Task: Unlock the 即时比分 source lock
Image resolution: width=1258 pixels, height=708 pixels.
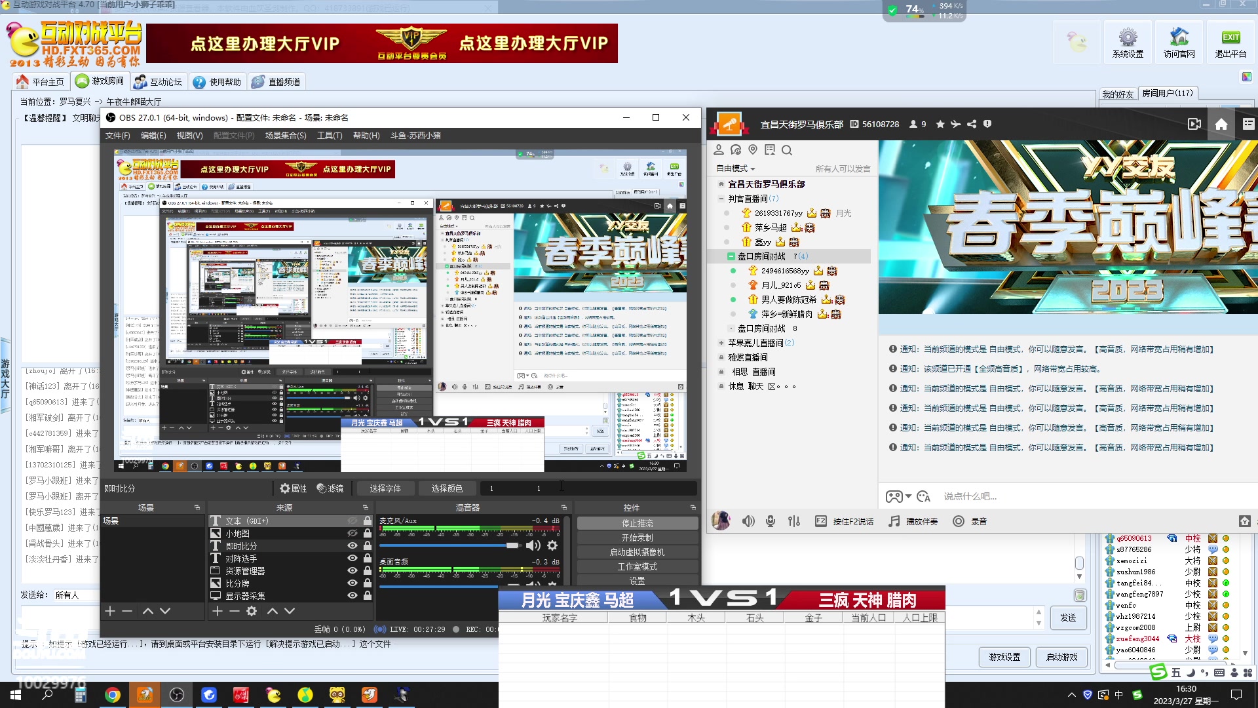Action: [x=368, y=545]
